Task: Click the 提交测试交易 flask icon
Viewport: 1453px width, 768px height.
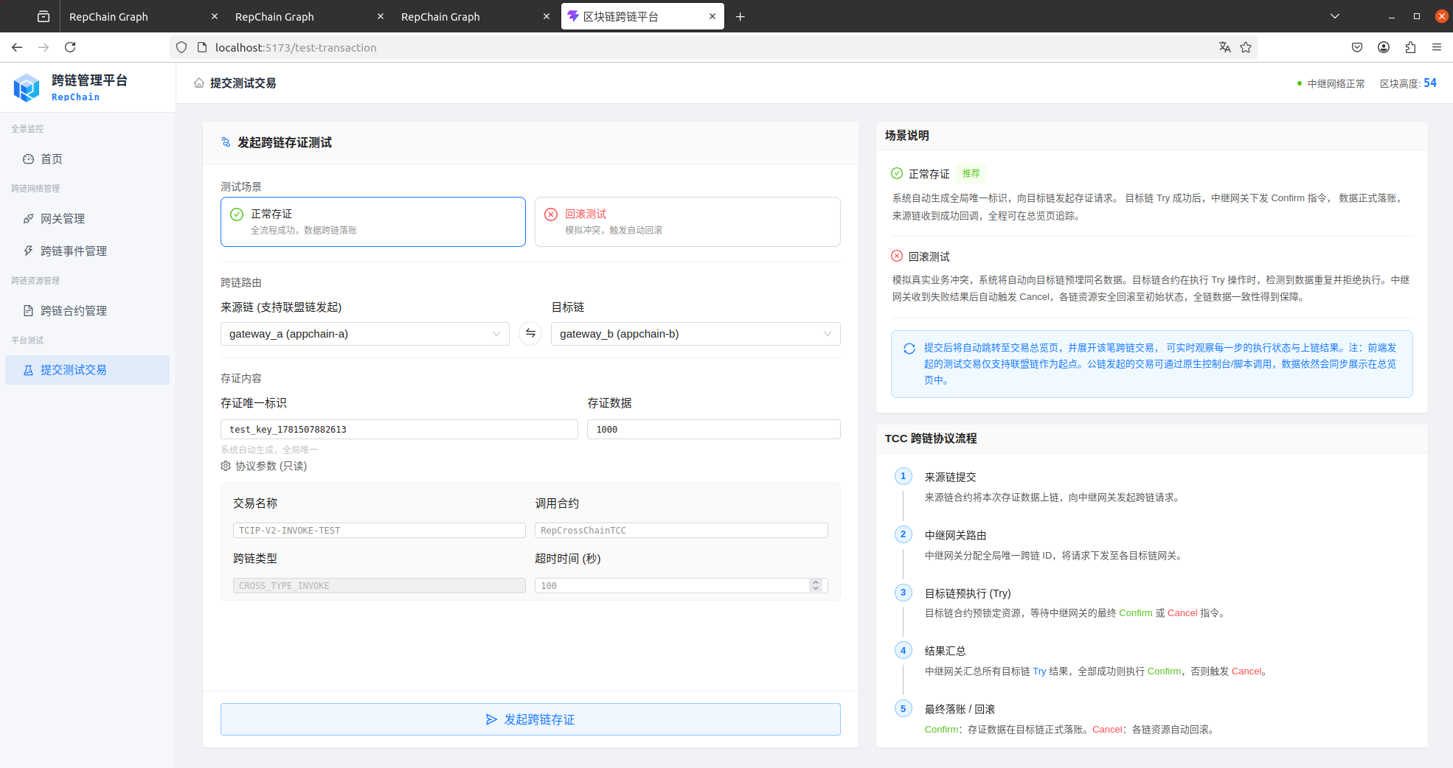Action: tap(28, 370)
